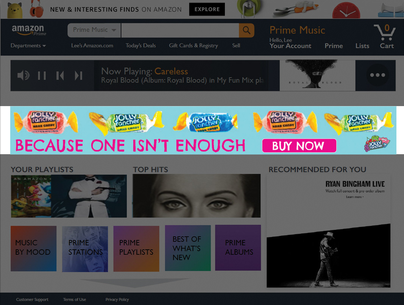Click the orange search magnifier button
This screenshot has width=404, height=305.
tap(246, 30)
